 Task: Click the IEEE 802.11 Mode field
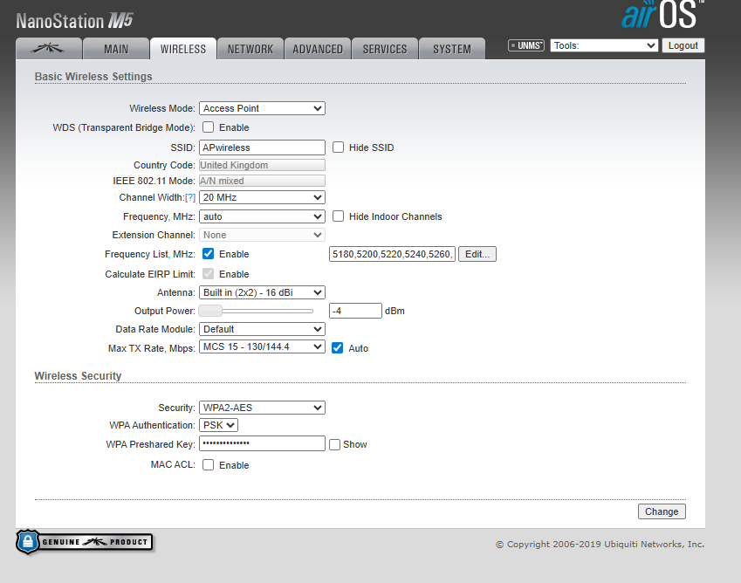pos(262,181)
